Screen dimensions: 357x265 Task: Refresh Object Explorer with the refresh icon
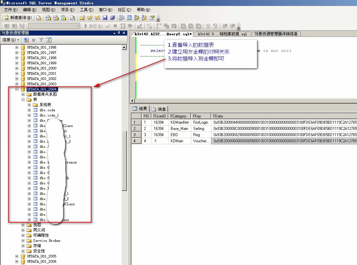click(x=49, y=40)
